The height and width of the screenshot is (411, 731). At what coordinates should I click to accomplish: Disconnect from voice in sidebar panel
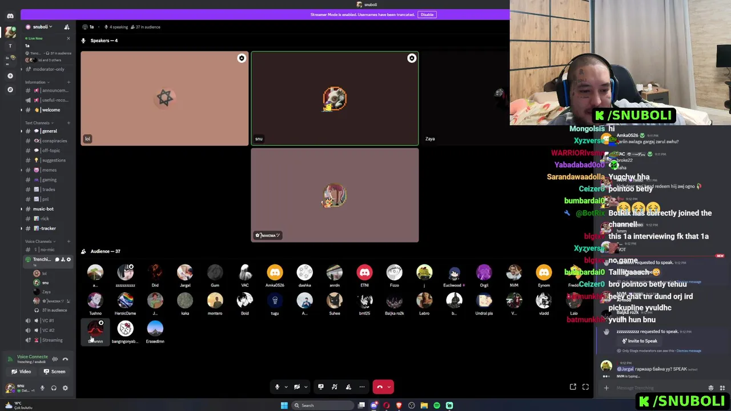pyautogui.click(x=65, y=359)
